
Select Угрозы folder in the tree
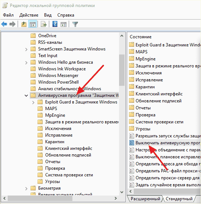pos(53,182)
